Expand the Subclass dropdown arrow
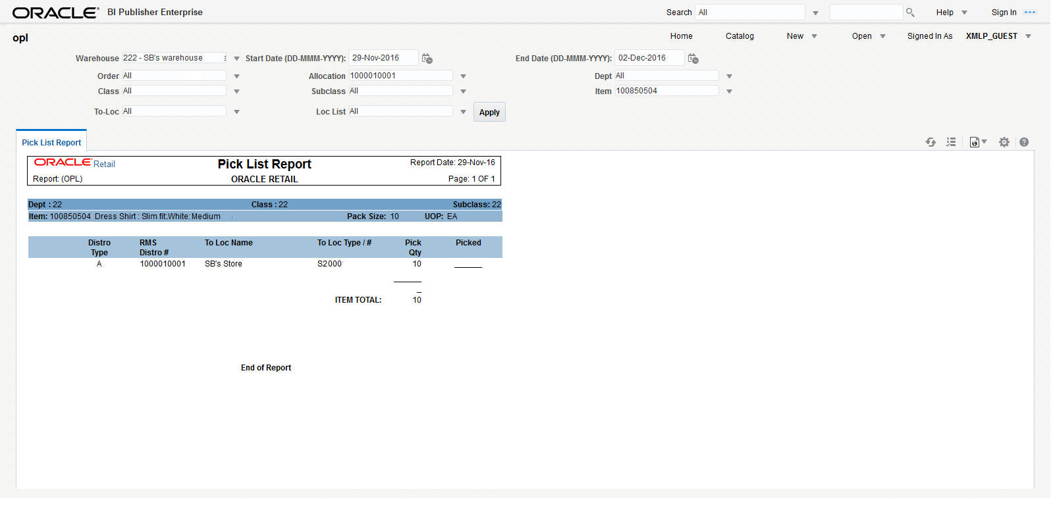1053x506 pixels. click(x=463, y=91)
